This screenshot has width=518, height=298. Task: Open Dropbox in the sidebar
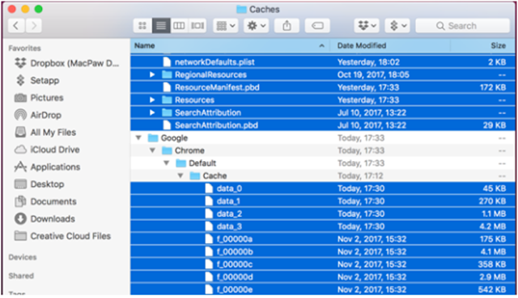coord(66,63)
